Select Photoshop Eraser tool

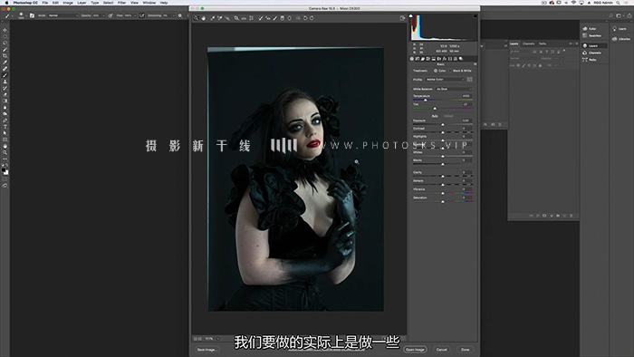point(5,94)
